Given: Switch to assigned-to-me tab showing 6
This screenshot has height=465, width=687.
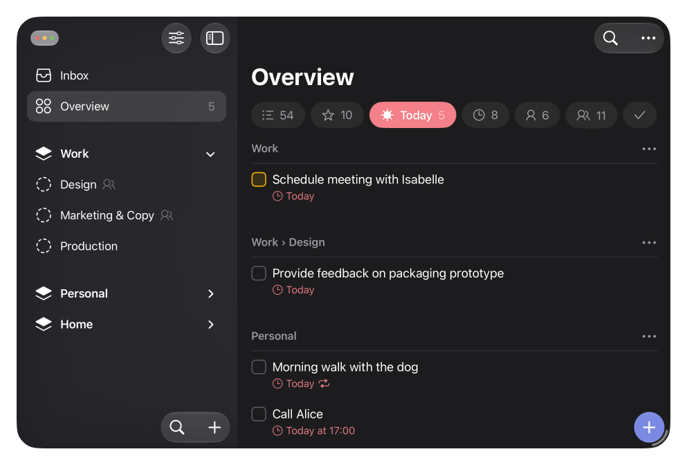Looking at the screenshot, I should click(537, 116).
